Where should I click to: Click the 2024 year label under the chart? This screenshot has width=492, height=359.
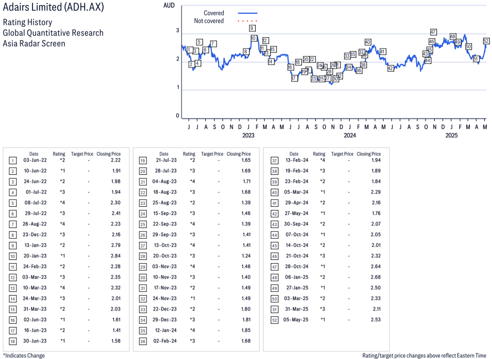[350, 135]
